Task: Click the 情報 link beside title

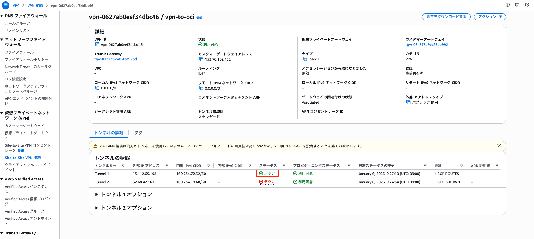Action: tap(199, 18)
